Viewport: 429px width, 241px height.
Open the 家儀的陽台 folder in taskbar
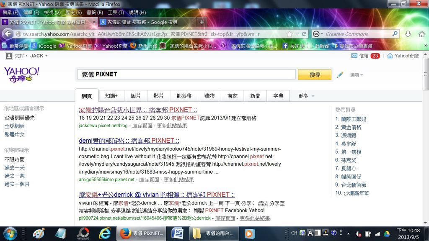pos(214,233)
